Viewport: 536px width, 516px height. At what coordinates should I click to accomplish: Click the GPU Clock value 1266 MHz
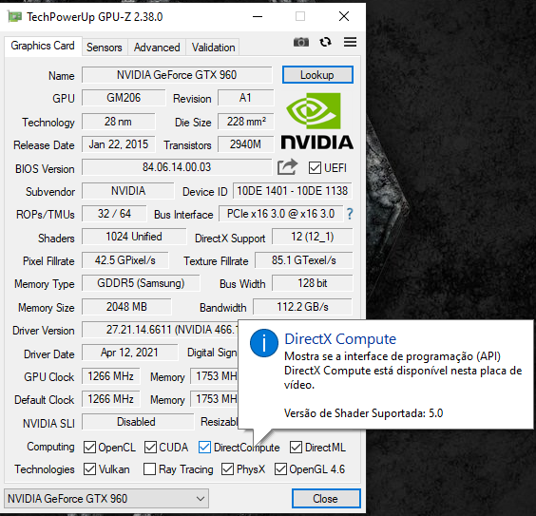pyautogui.click(x=111, y=376)
